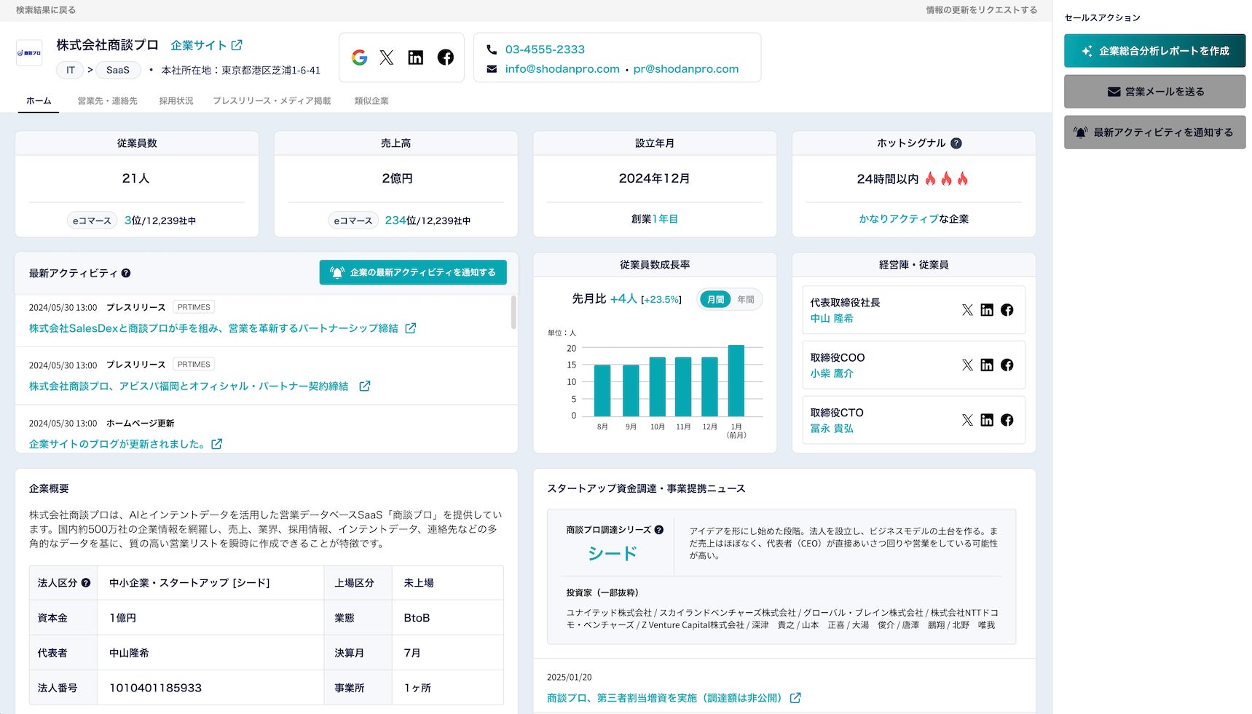1252x714 pixels.
Task: Click the シード funding stage label
Action: coord(613,554)
